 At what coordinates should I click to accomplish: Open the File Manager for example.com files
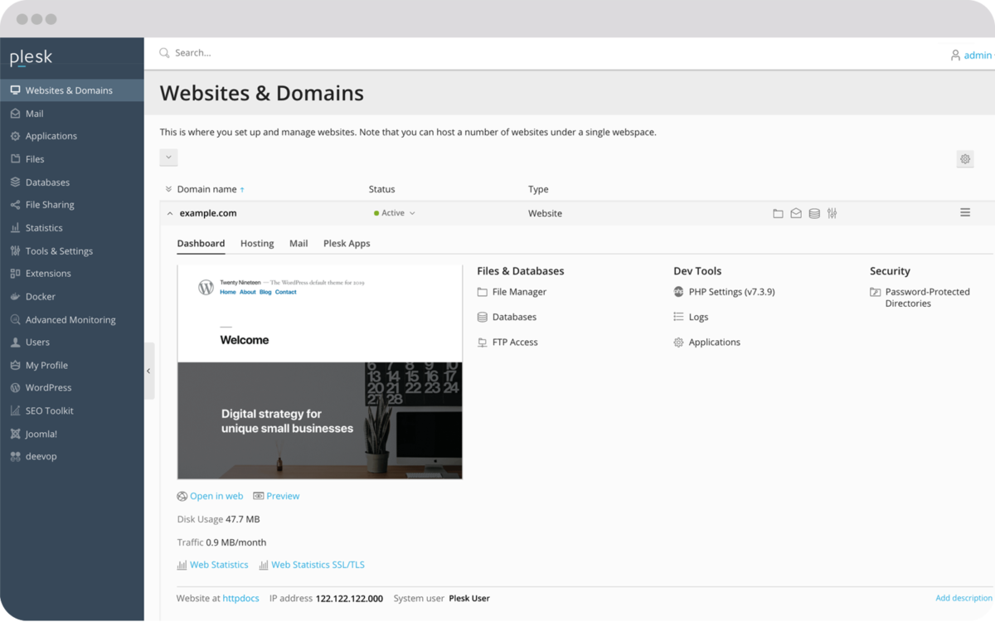tap(517, 291)
